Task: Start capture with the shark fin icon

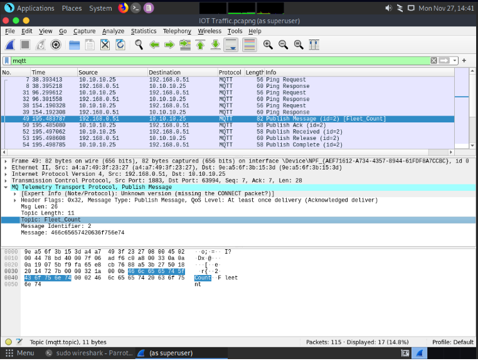Action: coord(11,45)
